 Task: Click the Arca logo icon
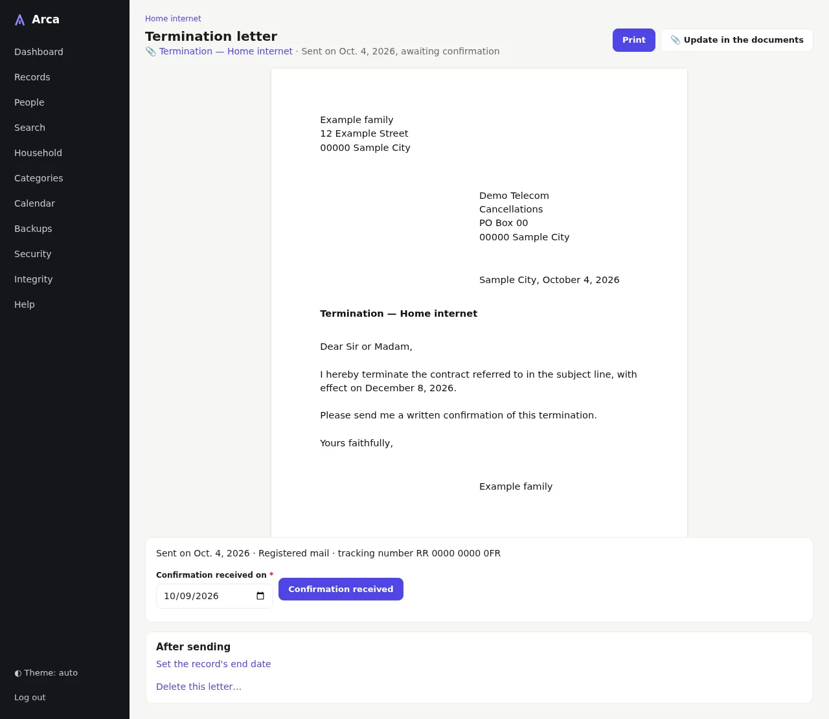(x=20, y=20)
